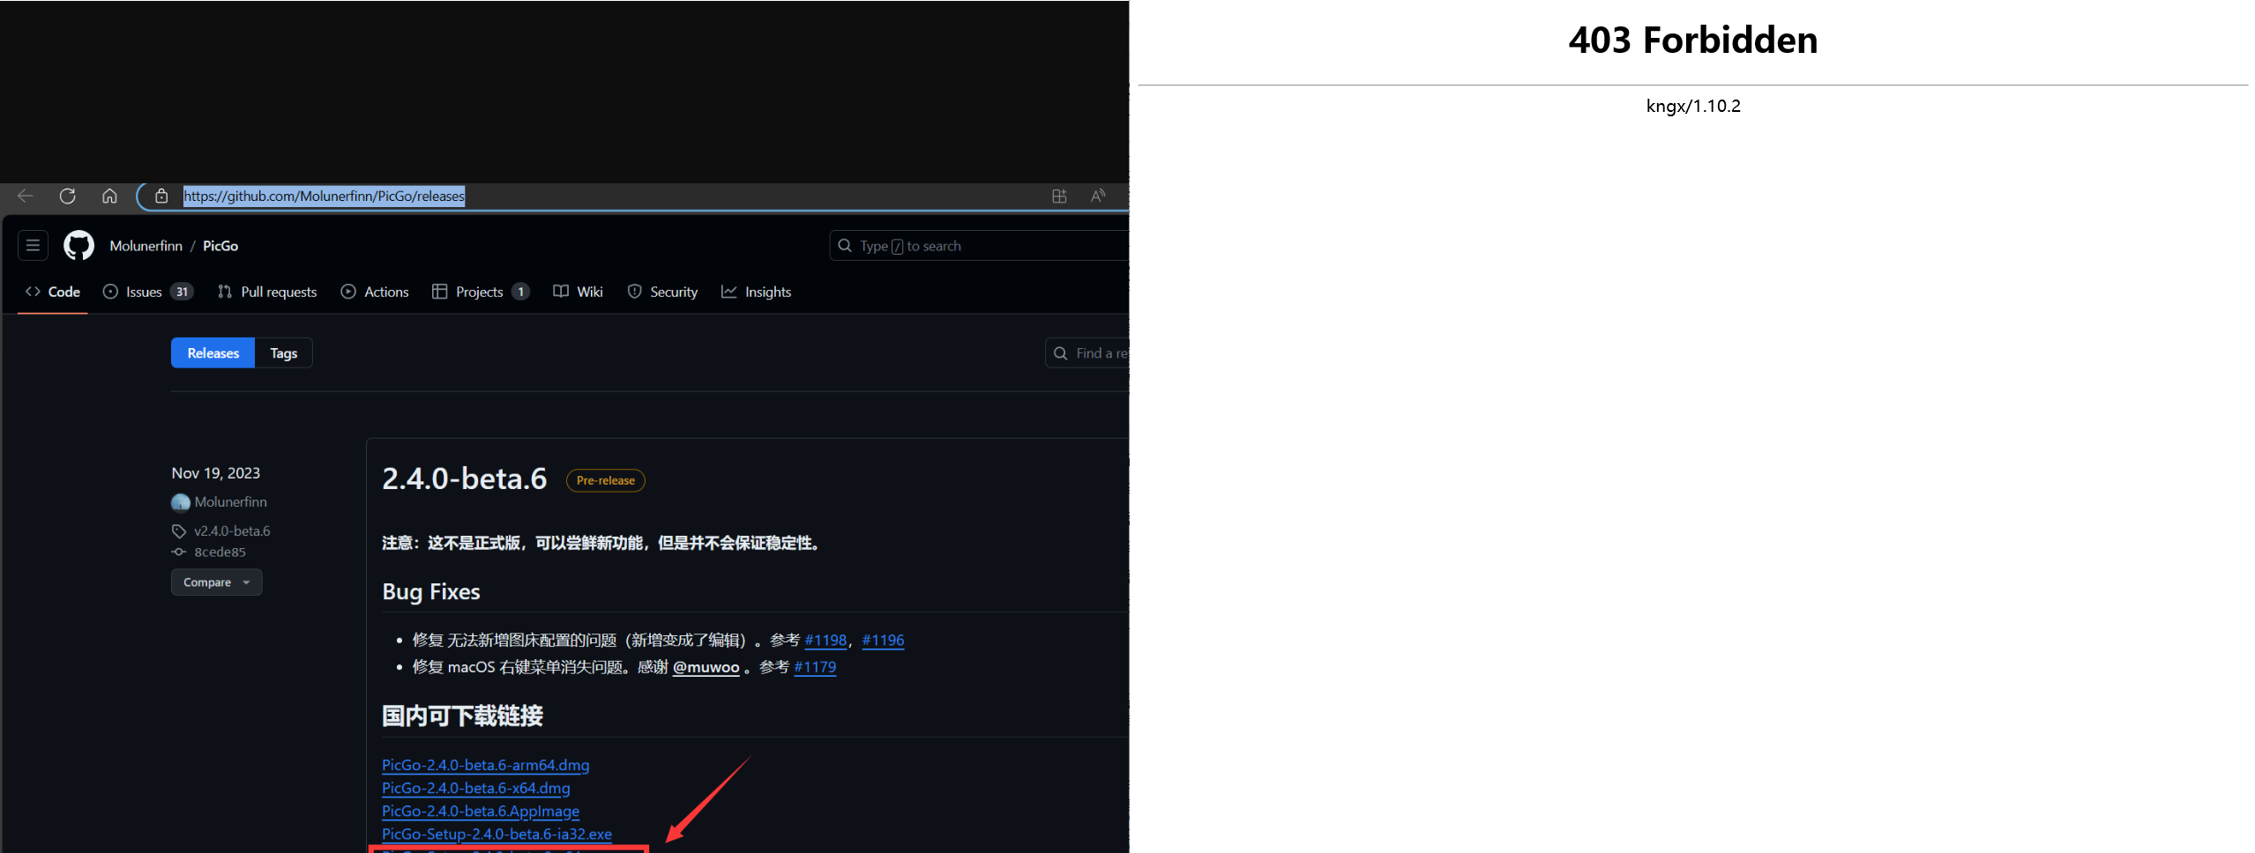Focus the 'Find a release' search field
Image resolution: width=2255 pixels, height=853 pixels.
click(x=1087, y=353)
